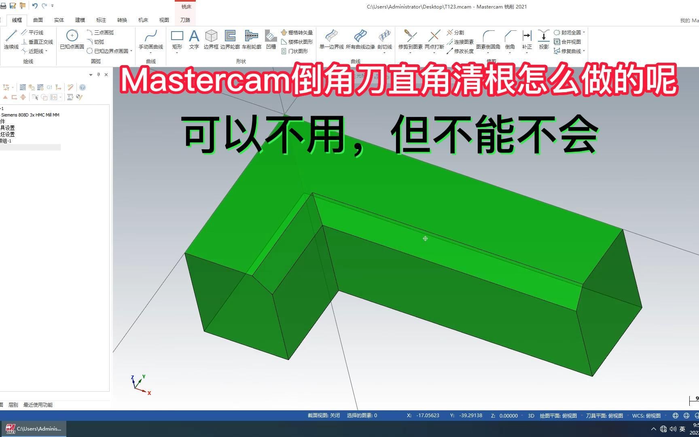The width and height of the screenshot is (699, 437).
Task: Select 楼梯状图形 stair geometry tool
Action: click(x=297, y=42)
